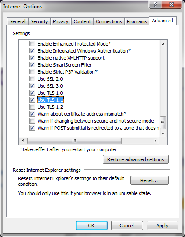Click Restore advanced settings button
Screen dimensions: 185x237
tap(136, 159)
